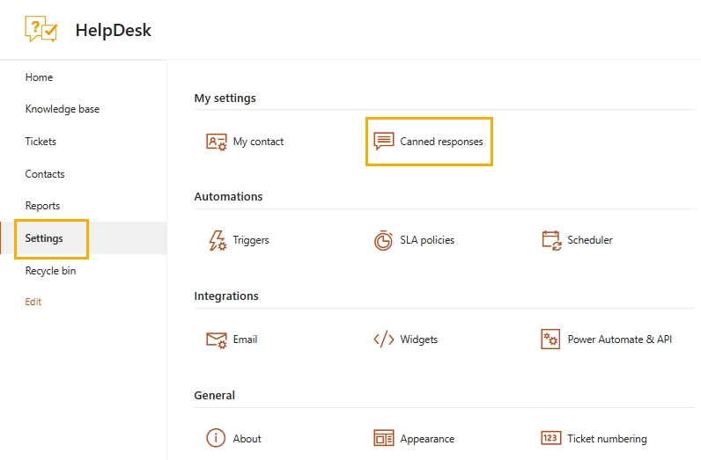
Task: Click the About label
Action: click(247, 439)
